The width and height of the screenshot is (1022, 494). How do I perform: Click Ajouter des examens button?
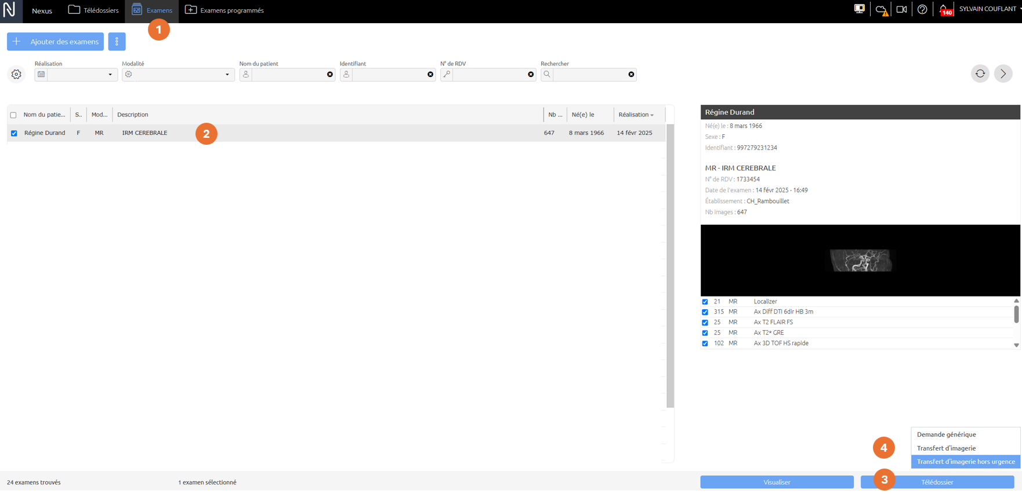(x=56, y=42)
